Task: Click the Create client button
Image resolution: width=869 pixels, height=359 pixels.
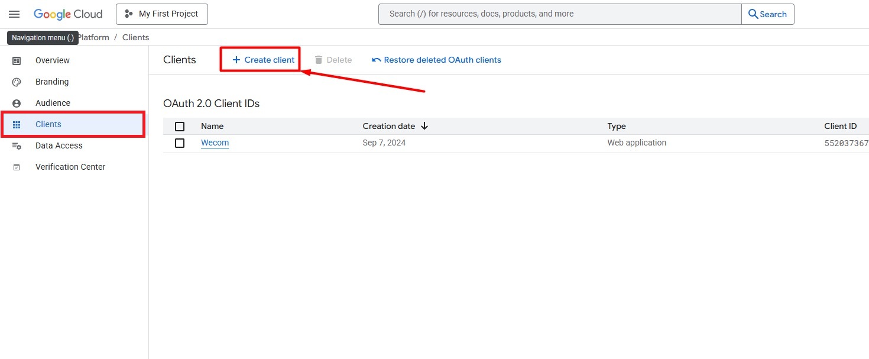Action: point(263,60)
